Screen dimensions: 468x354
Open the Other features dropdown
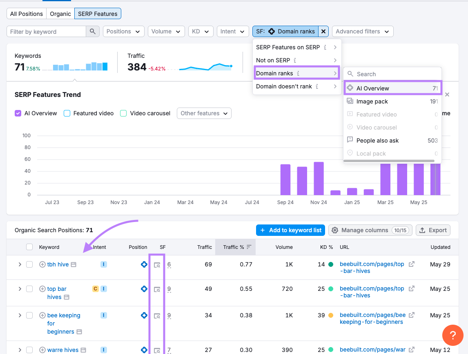tap(204, 113)
